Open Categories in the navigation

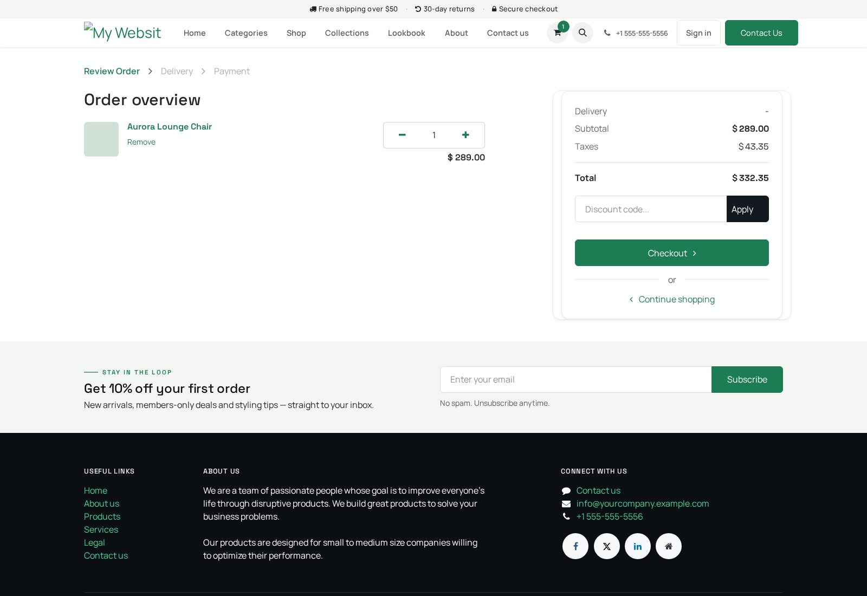point(246,33)
